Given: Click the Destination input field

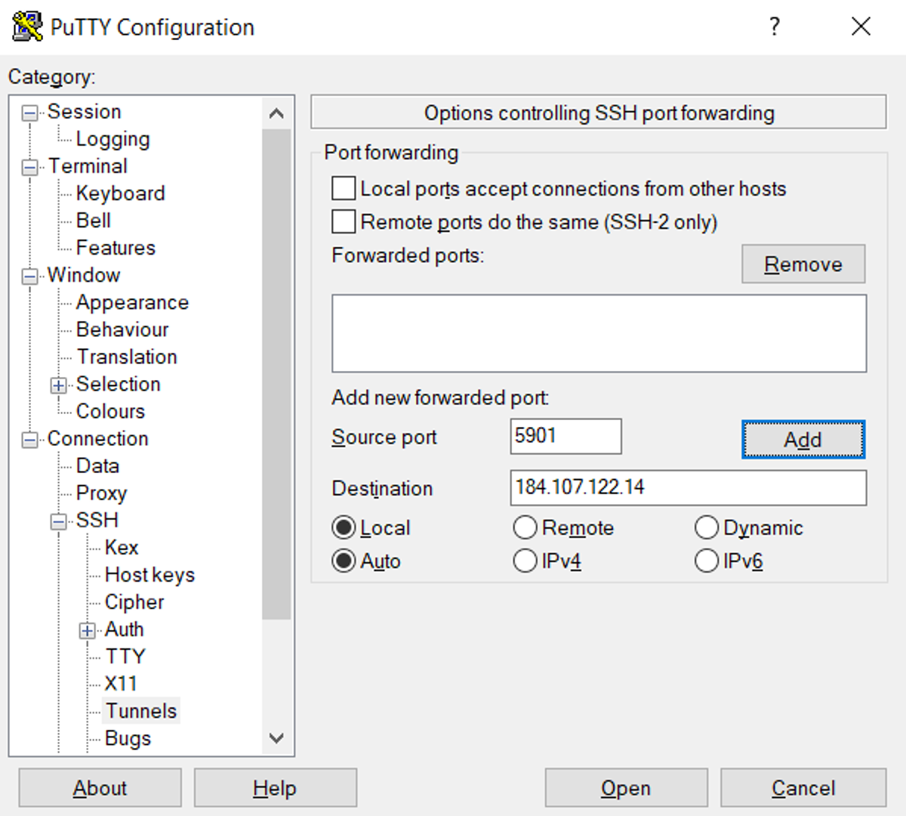Looking at the screenshot, I should [x=688, y=487].
